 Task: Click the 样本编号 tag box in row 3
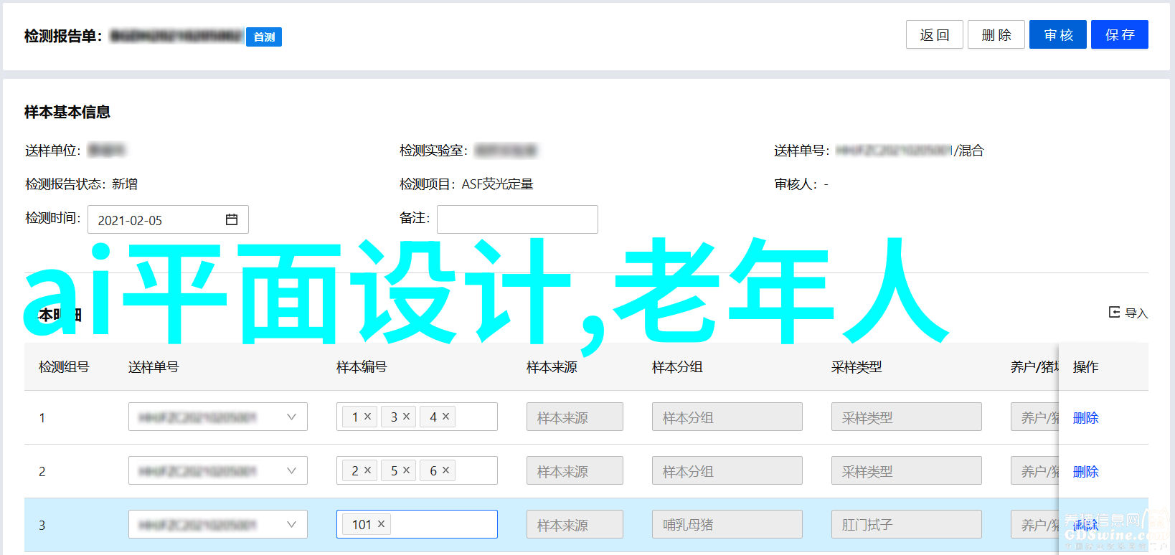pos(417,524)
